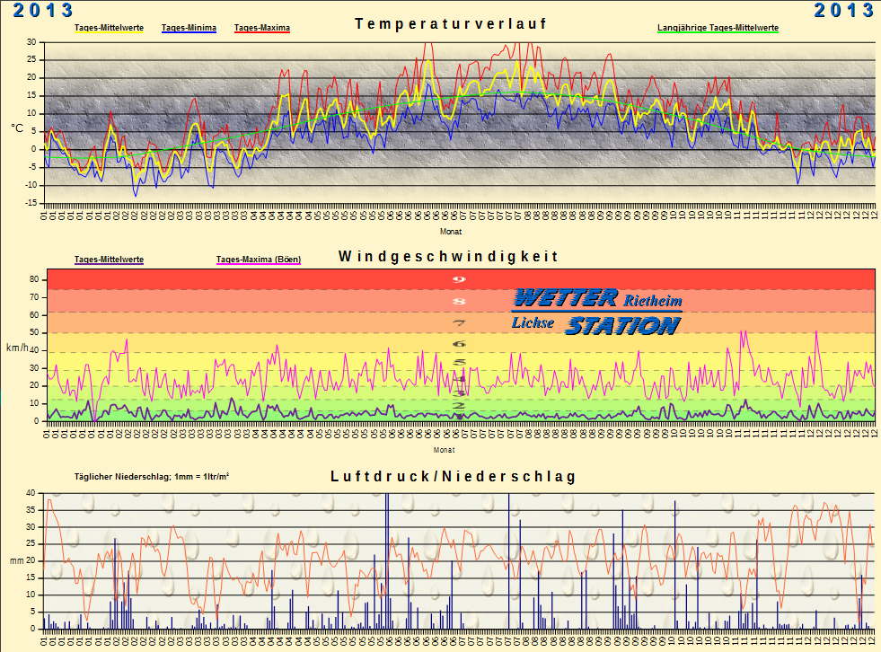
Task: Click the °C unit label on the temperature axis
Action: pyautogui.click(x=17, y=128)
